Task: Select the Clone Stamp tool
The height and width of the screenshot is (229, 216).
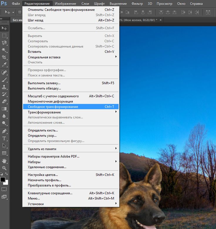Action: [x=4, y=87]
